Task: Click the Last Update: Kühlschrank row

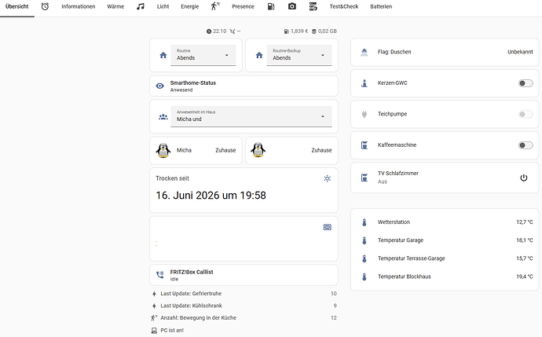Action: coord(244,306)
